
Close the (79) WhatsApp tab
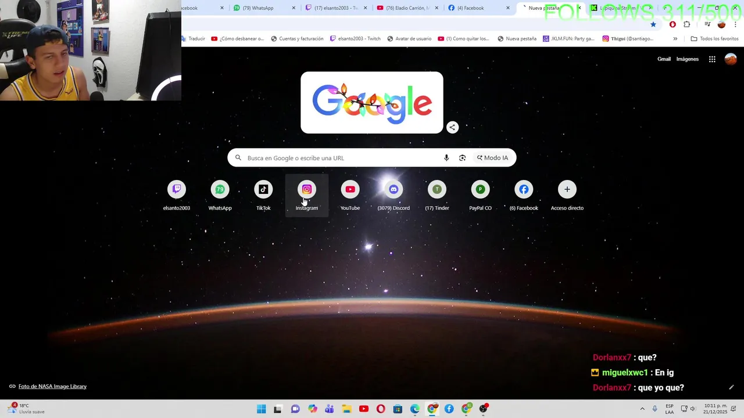click(294, 8)
